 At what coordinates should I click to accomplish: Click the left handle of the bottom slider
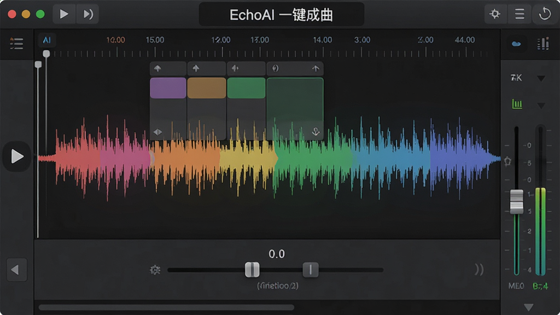pyautogui.click(x=252, y=270)
